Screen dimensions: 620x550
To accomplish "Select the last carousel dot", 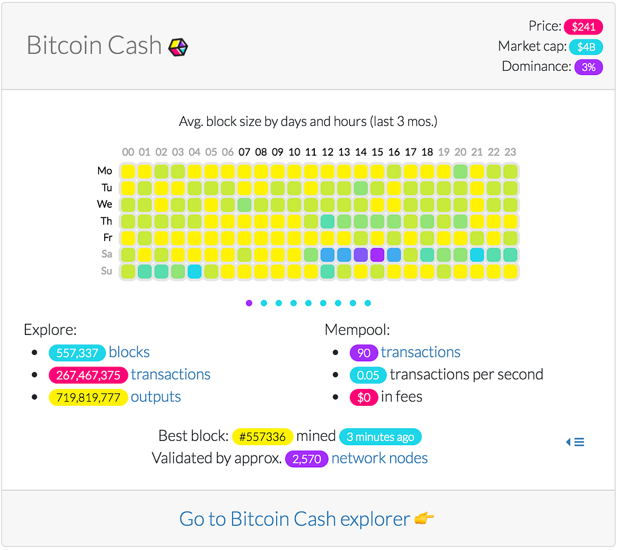I will 368,303.
